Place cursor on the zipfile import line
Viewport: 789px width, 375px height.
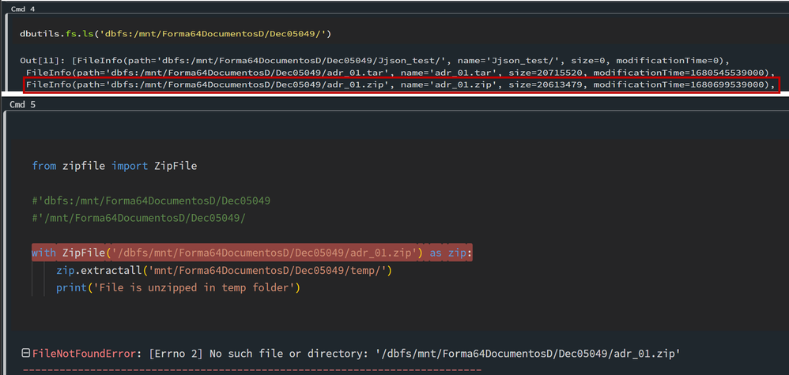(114, 166)
